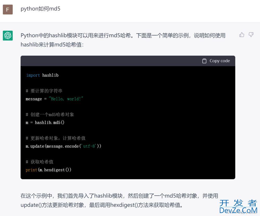Click the line print(m.hexdigest())

point(48,170)
